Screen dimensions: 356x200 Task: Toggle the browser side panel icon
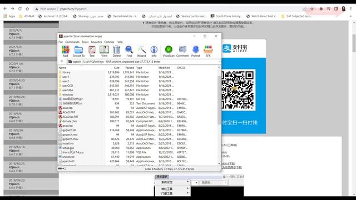point(336,9)
